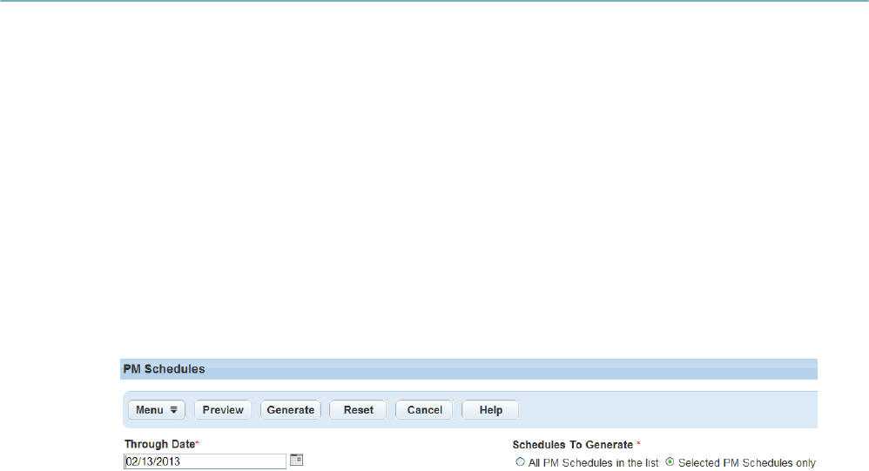Click the Through Date input field
This screenshot has width=869, height=471.
pyautogui.click(x=205, y=461)
